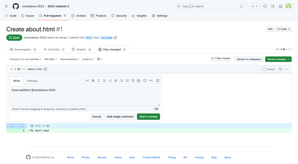Insert an unordered bullet list

(121, 81)
